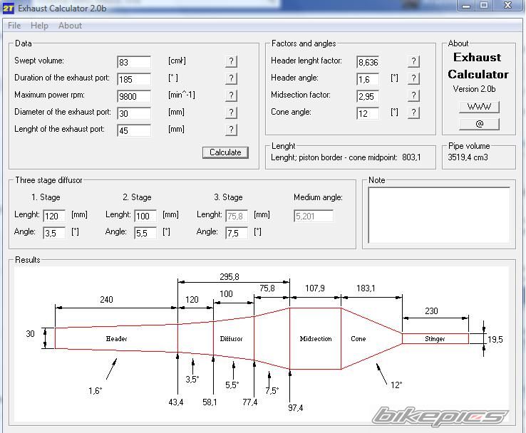Click the help button next to Header angle
The width and height of the screenshot is (526, 433).
pos(413,78)
